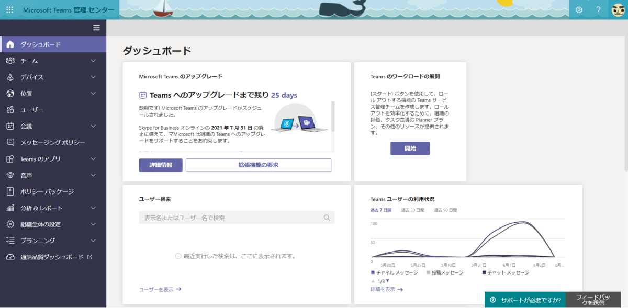The image size is (628, 308).
Task: Switch chart to 過去 90 日間 tab
Action: 445,210
